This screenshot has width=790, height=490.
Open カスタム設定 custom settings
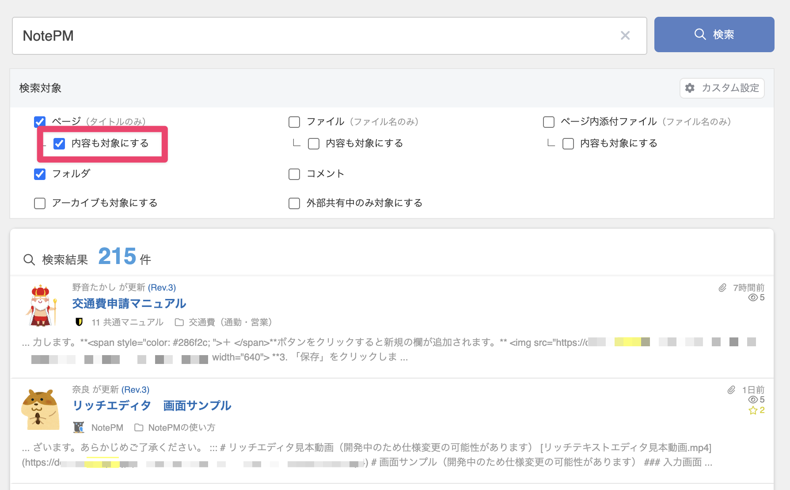722,88
